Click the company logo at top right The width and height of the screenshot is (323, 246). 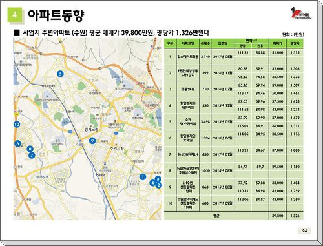tap(301, 14)
